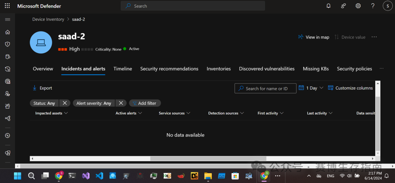Image resolution: width=395 pixels, height=183 pixels.
Task: Remove the Status filter with X
Action: point(65,103)
